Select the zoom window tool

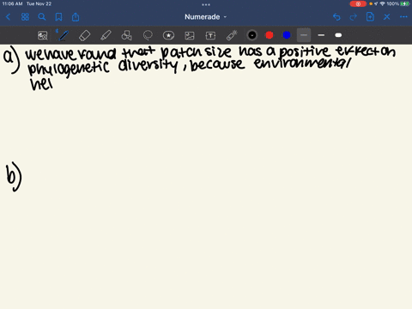[x=43, y=35]
